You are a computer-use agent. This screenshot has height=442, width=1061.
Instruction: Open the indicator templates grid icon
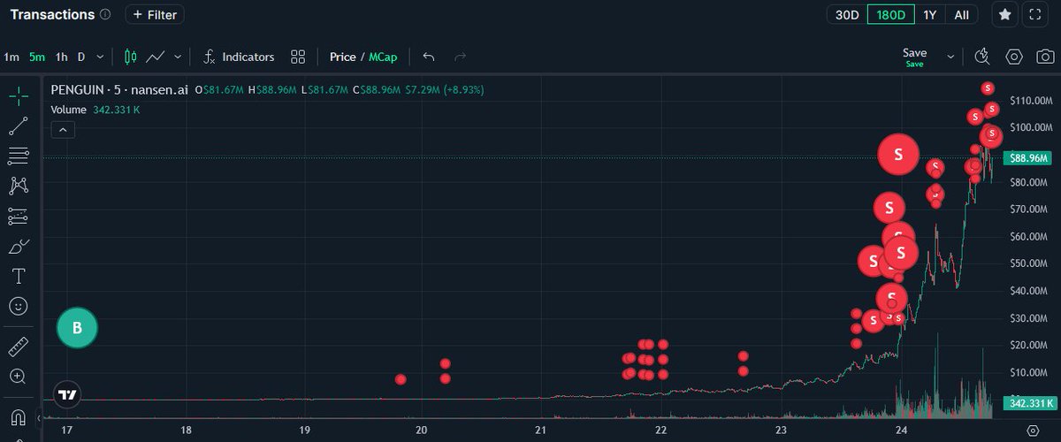(298, 57)
